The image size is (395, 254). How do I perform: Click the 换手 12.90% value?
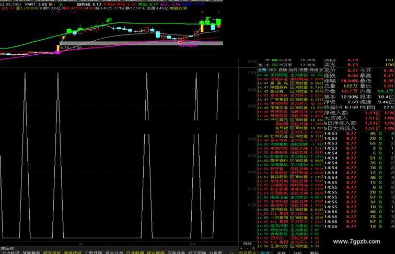coord(350,97)
